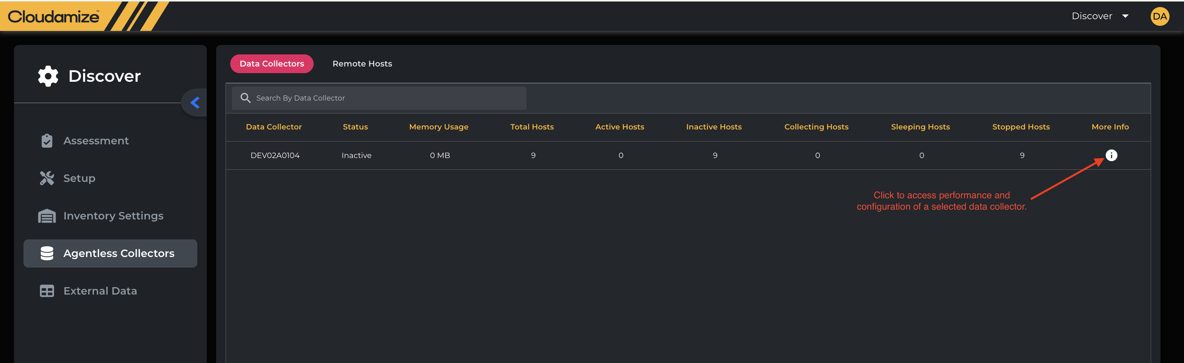The image size is (1184, 363).
Task: Click the Inventory Settings warehouse icon
Action: [x=47, y=216]
